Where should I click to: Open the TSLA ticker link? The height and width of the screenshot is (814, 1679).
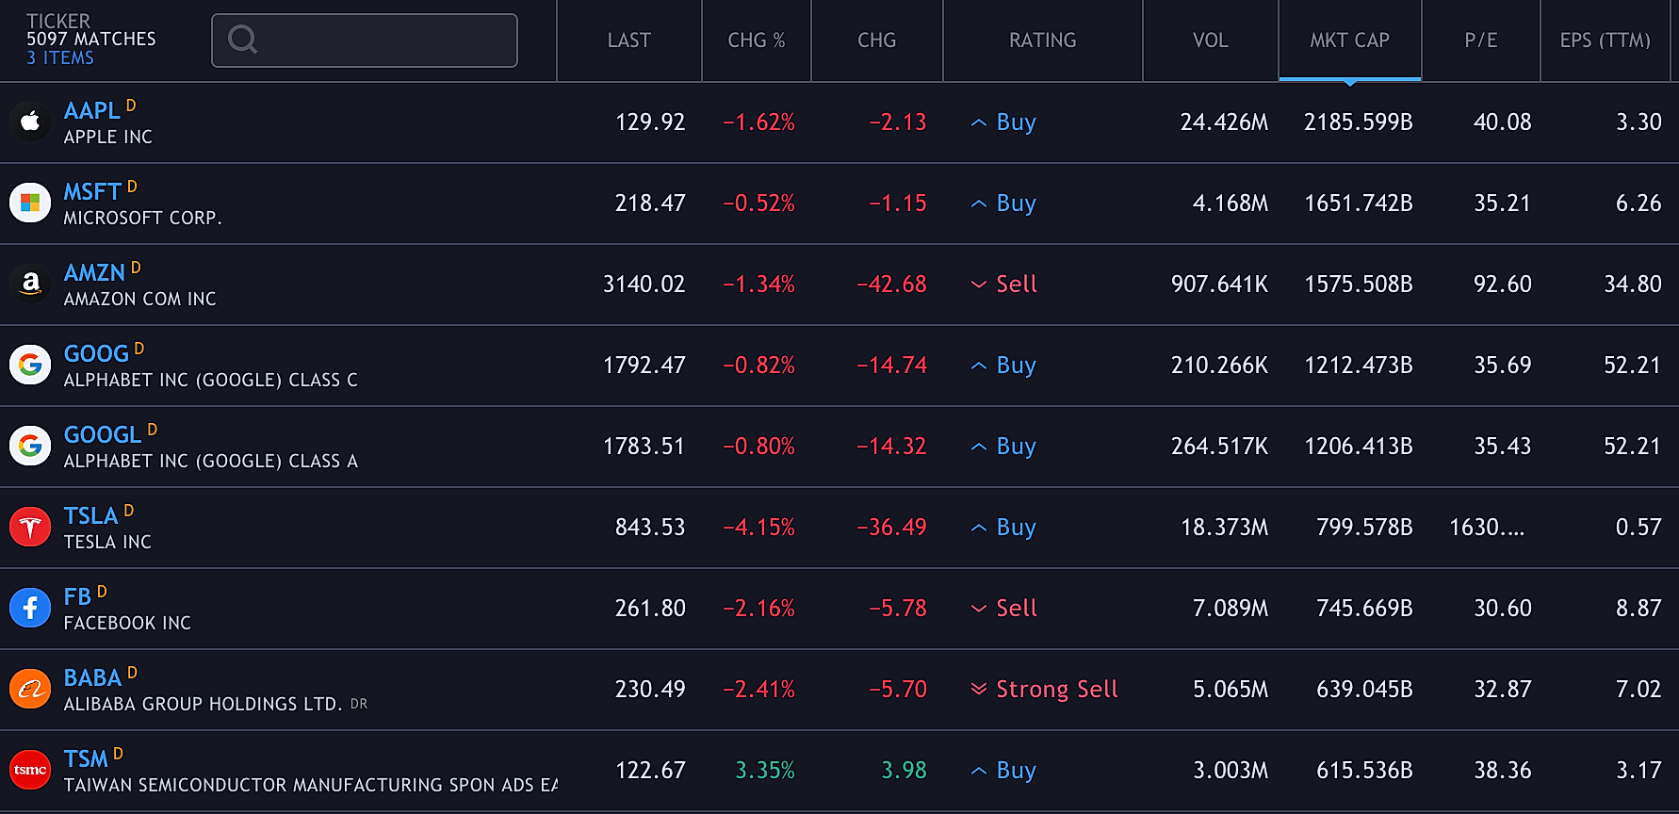tap(90, 515)
